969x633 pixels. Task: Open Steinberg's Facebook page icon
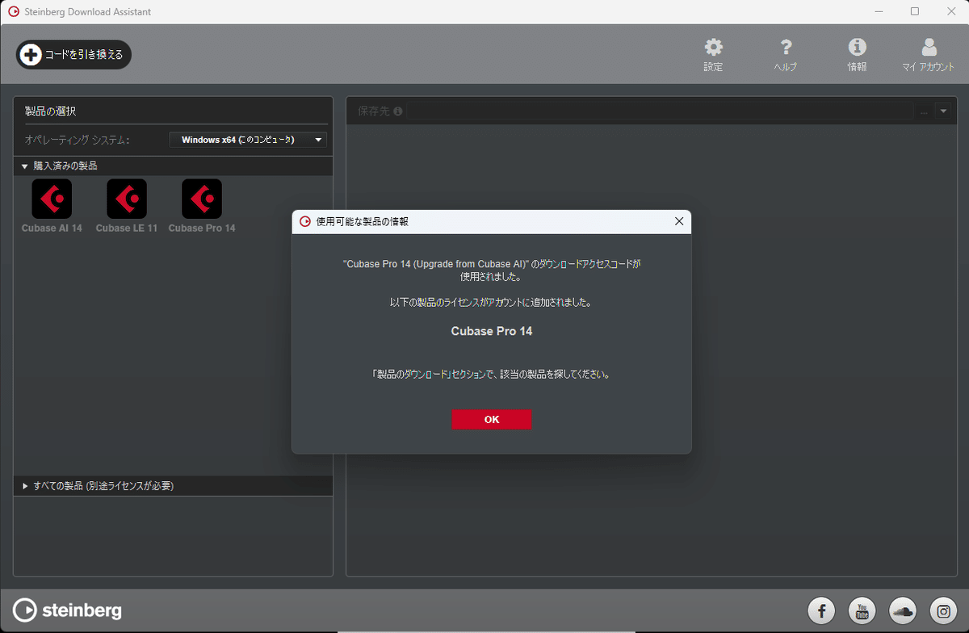(x=821, y=610)
